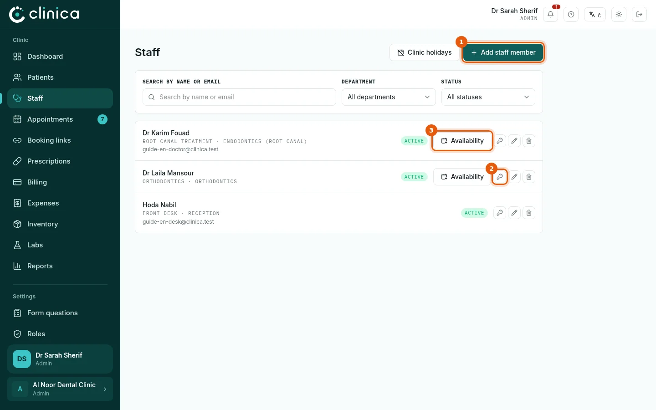This screenshot has width=656, height=410.
Task: Edit Dr Karim Fouad with pencil icon
Action: 514,141
